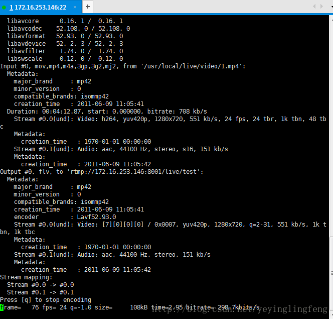Click the 'Video: [7][0][0][0] / 0x0007' text

point(126,225)
